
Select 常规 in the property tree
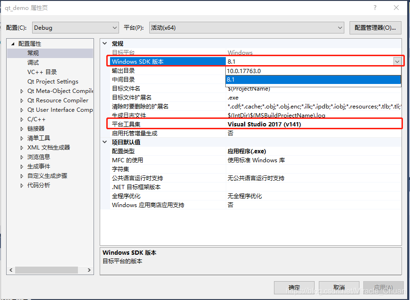click(33, 53)
